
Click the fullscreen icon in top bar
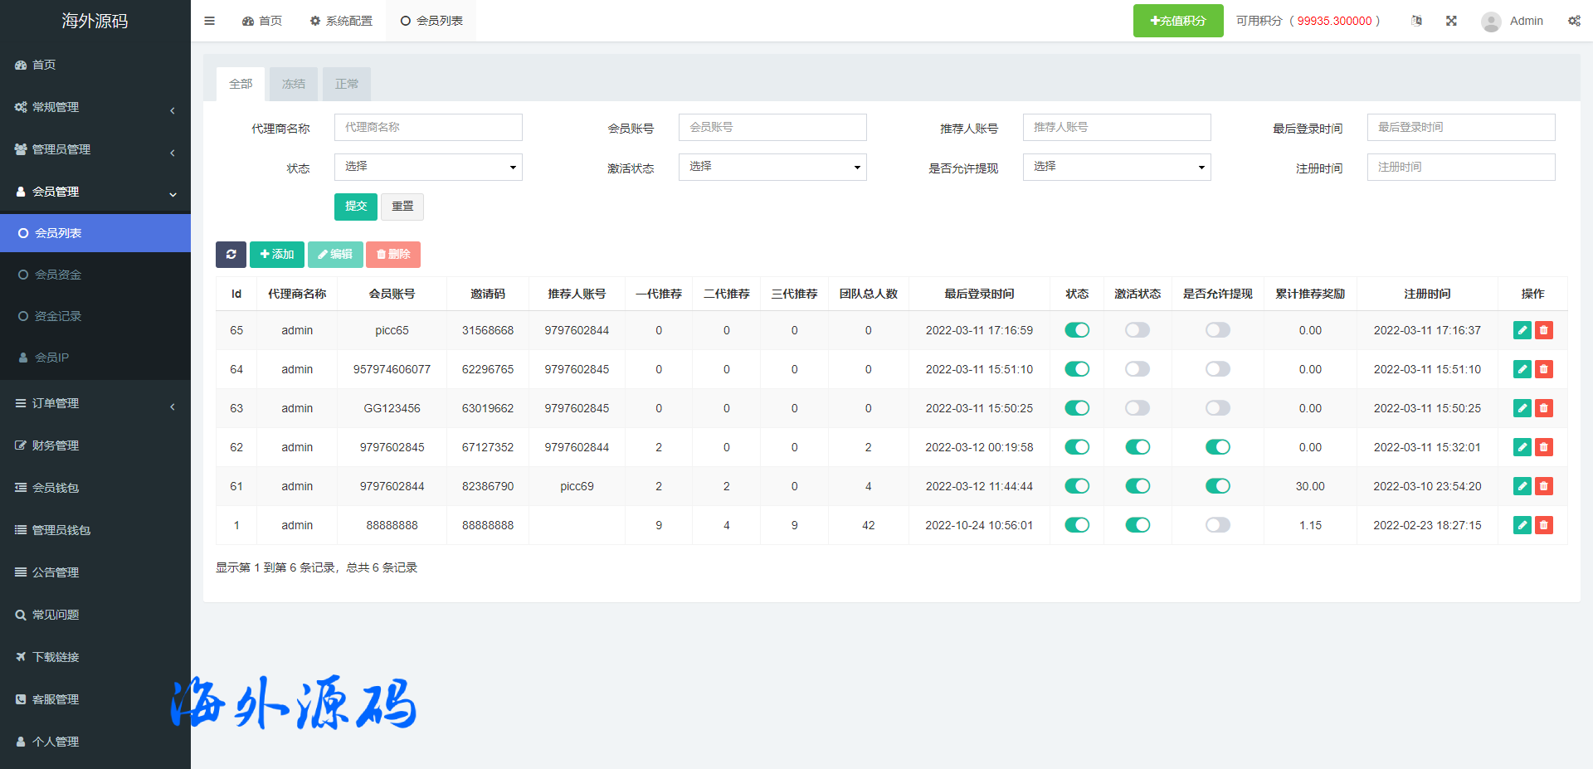[x=1451, y=21]
